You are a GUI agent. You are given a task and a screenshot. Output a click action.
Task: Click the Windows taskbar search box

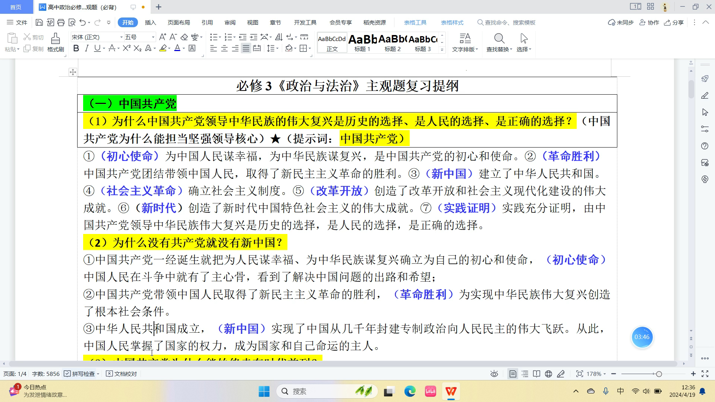point(327,391)
